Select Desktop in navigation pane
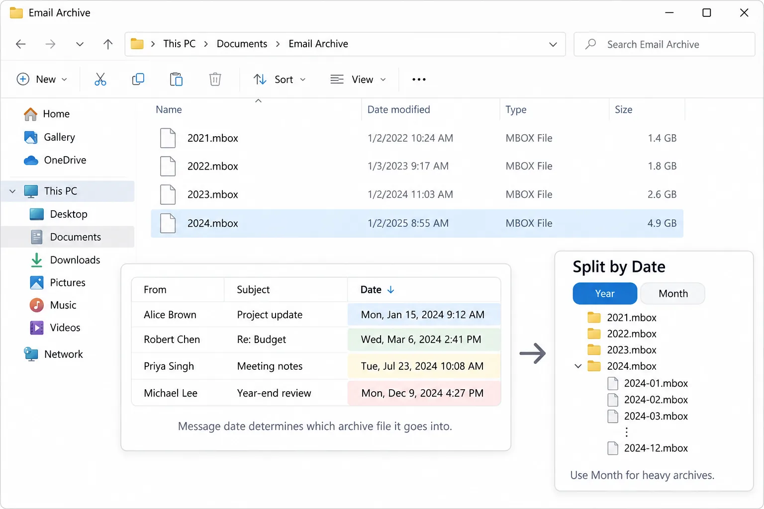This screenshot has height=509, width=764. pyautogui.click(x=59, y=214)
